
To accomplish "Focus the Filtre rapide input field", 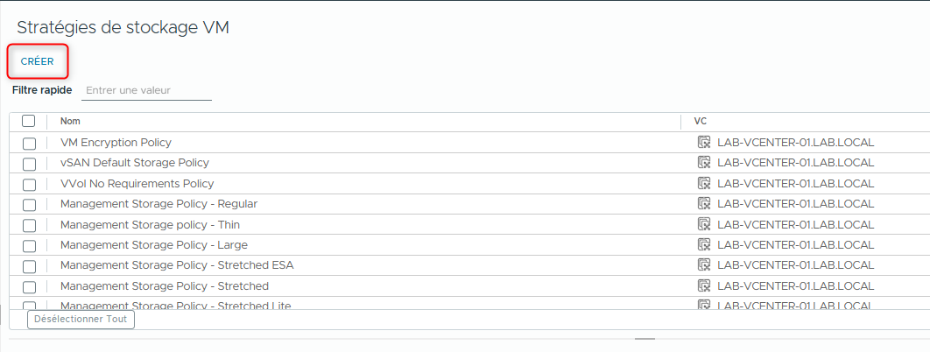I will [x=147, y=90].
